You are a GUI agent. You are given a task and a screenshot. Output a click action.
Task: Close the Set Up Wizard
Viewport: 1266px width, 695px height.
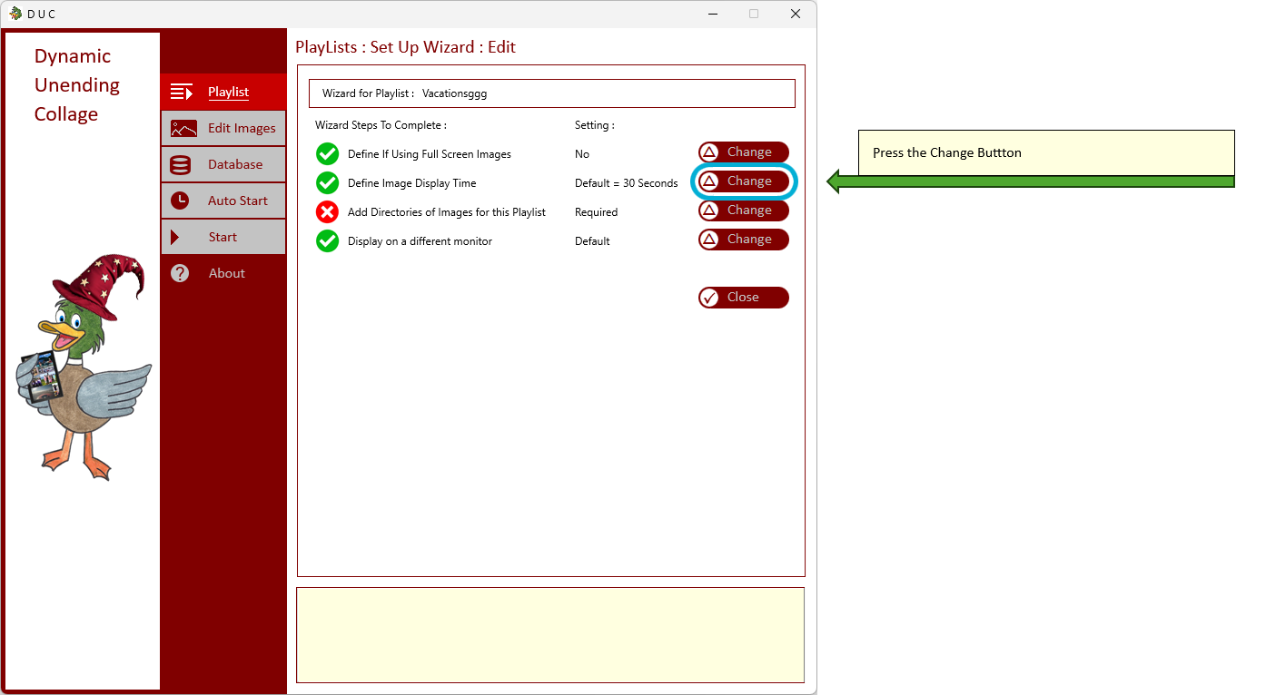(744, 298)
